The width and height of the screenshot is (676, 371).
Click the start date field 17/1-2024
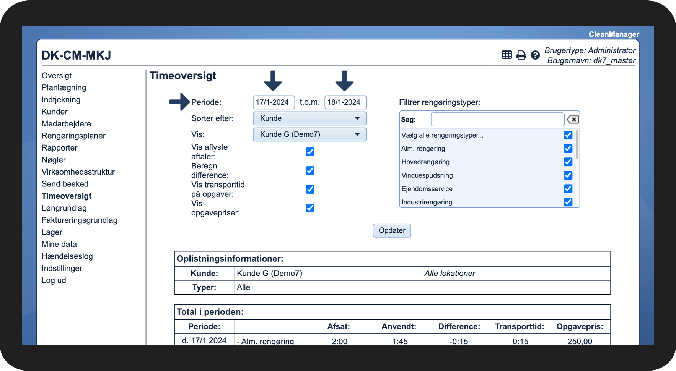click(x=274, y=102)
